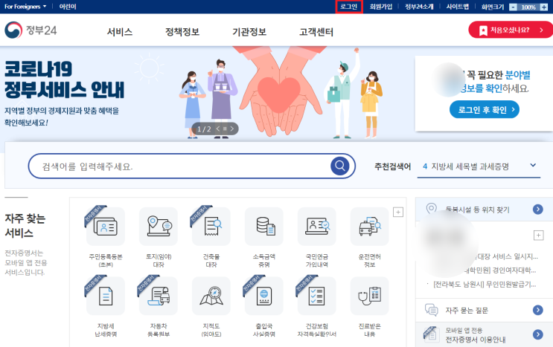Viewport: 553px width, 347px height.
Task: Open the 건축물대장 service icon
Action: pyautogui.click(x=211, y=227)
